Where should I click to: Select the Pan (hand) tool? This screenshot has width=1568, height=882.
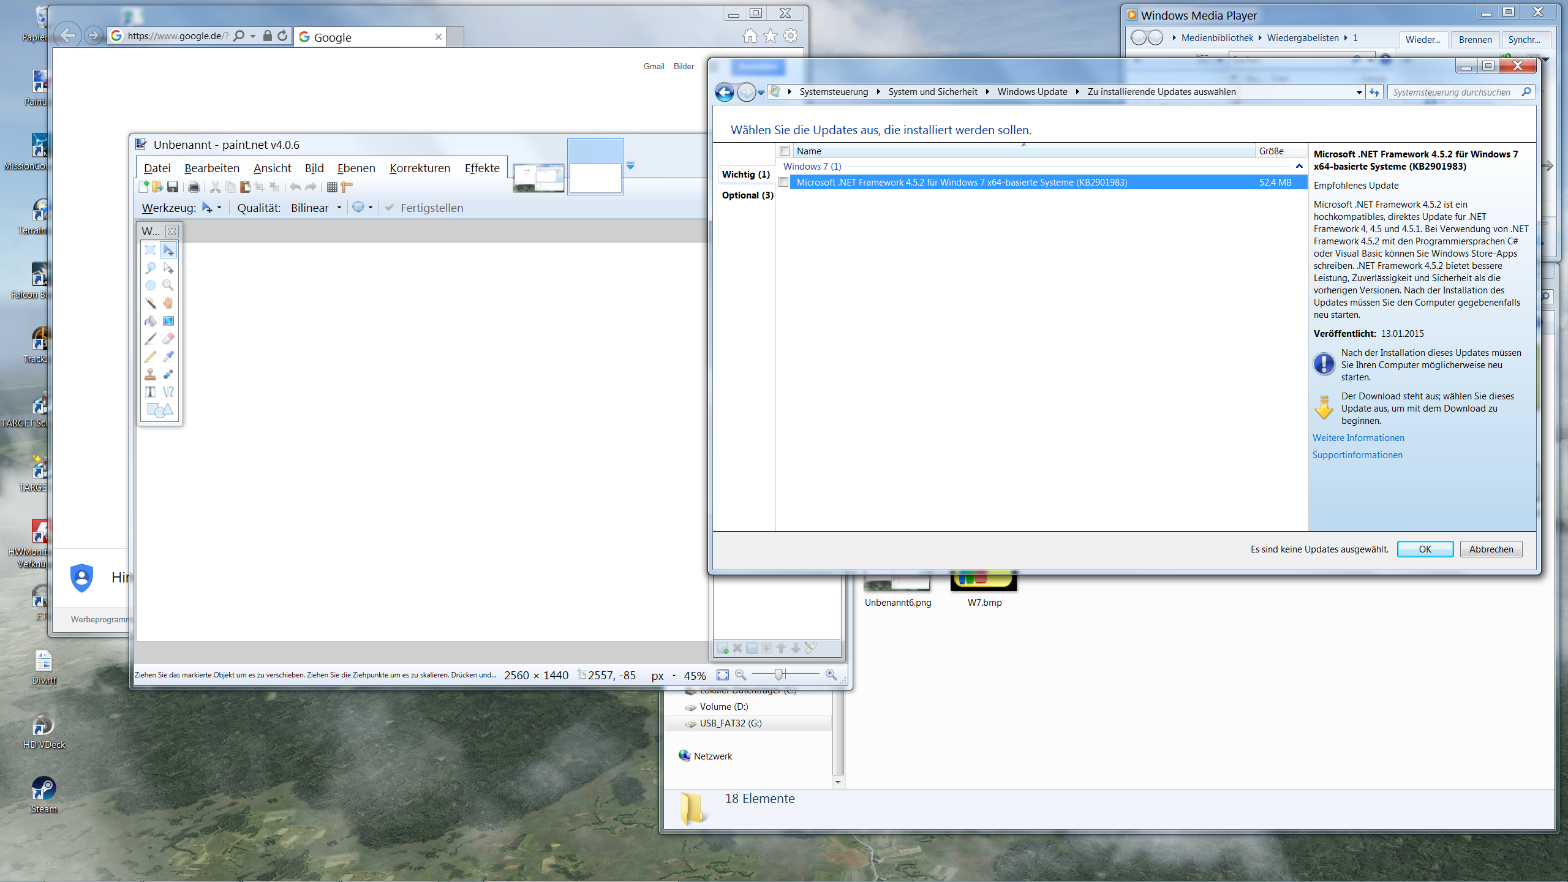click(x=168, y=303)
